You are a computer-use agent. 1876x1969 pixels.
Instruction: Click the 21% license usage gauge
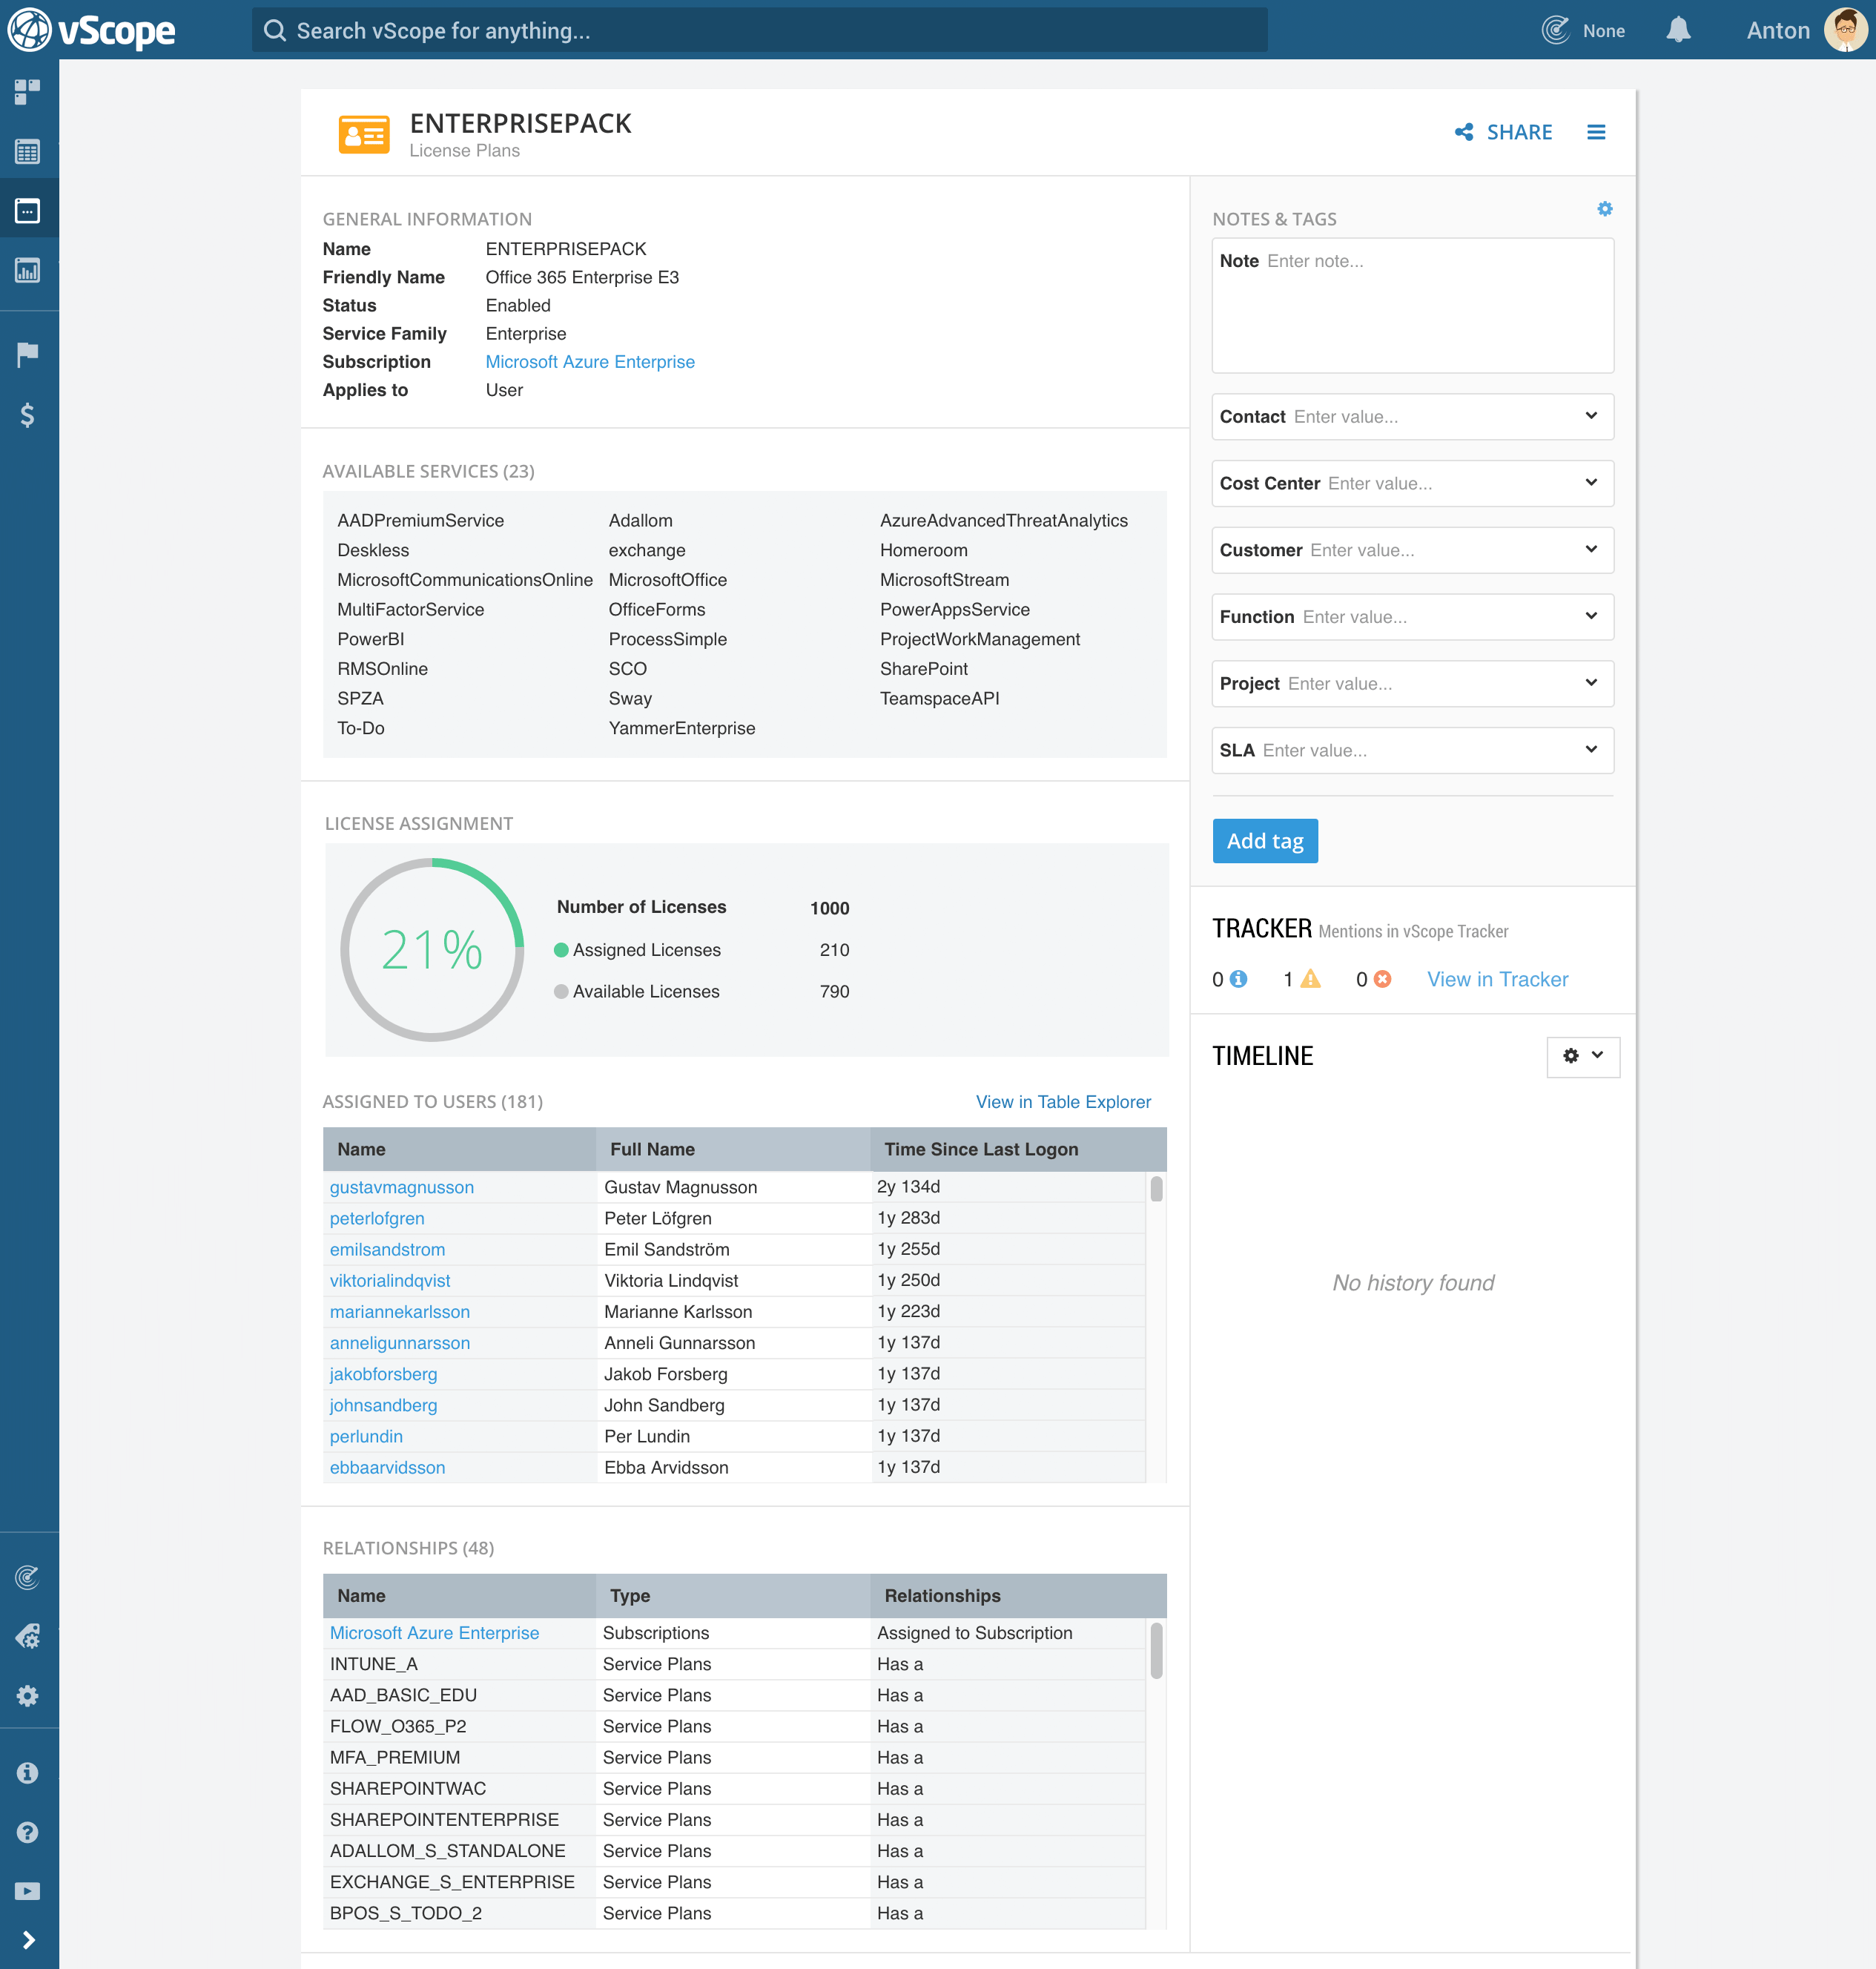tap(432, 950)
